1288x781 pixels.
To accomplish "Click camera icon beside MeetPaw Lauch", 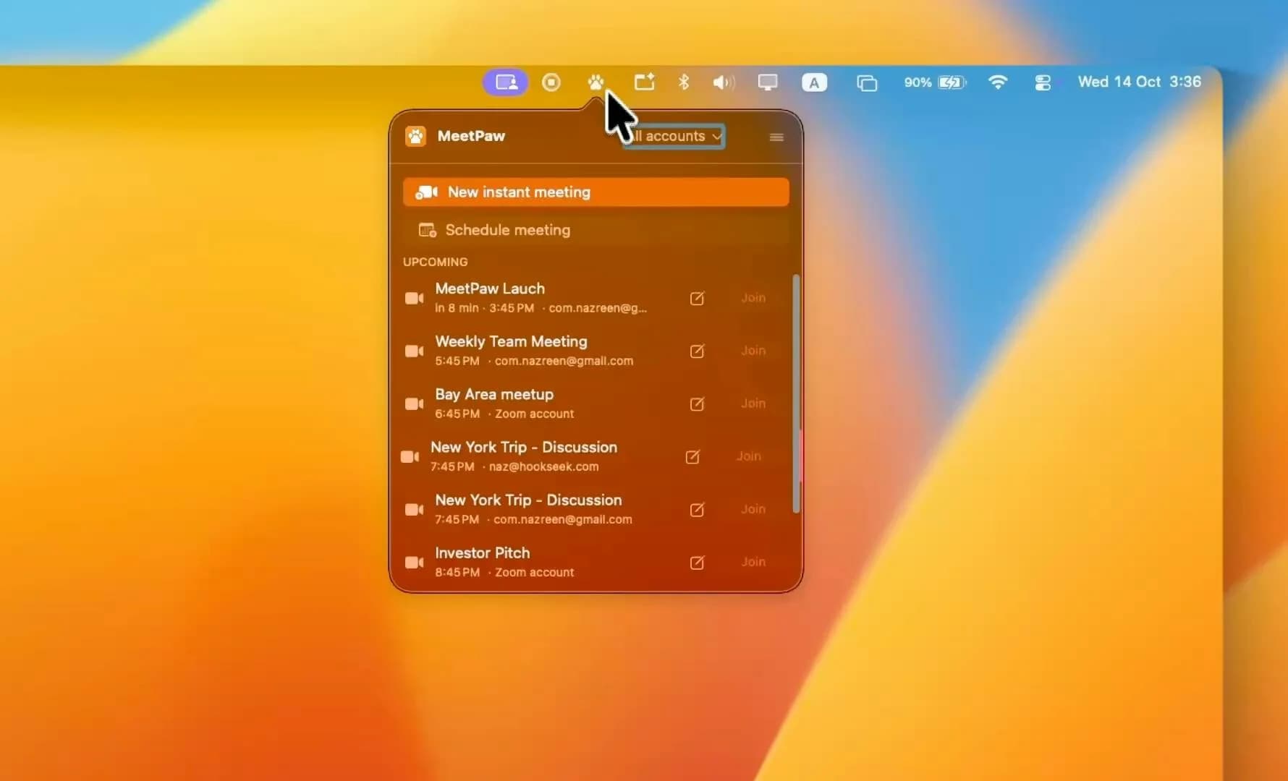I will pos(414,298).
